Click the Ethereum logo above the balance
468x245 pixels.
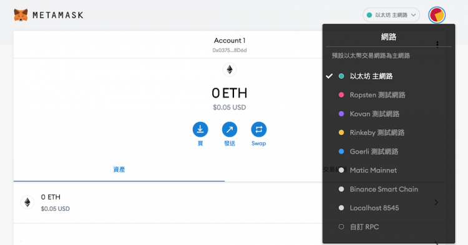(230, 70)
